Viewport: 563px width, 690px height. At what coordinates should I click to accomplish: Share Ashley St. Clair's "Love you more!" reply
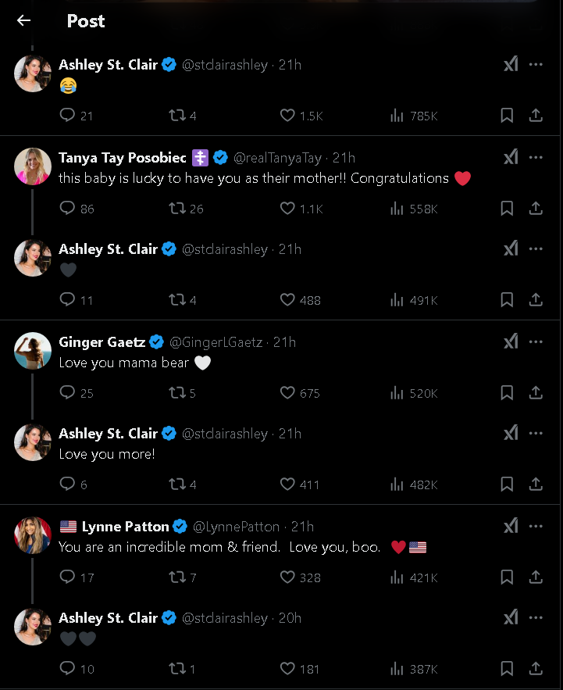536,484
